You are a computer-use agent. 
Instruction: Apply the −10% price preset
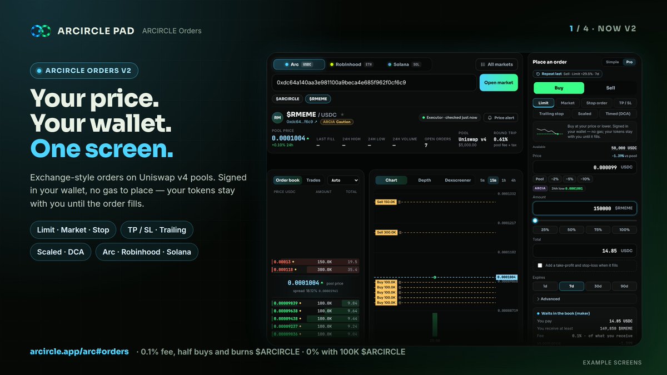tap(585, 179)
